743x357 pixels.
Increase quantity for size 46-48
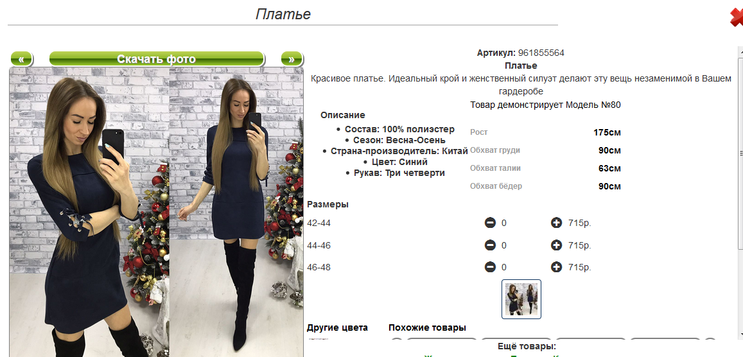(556, 267)
